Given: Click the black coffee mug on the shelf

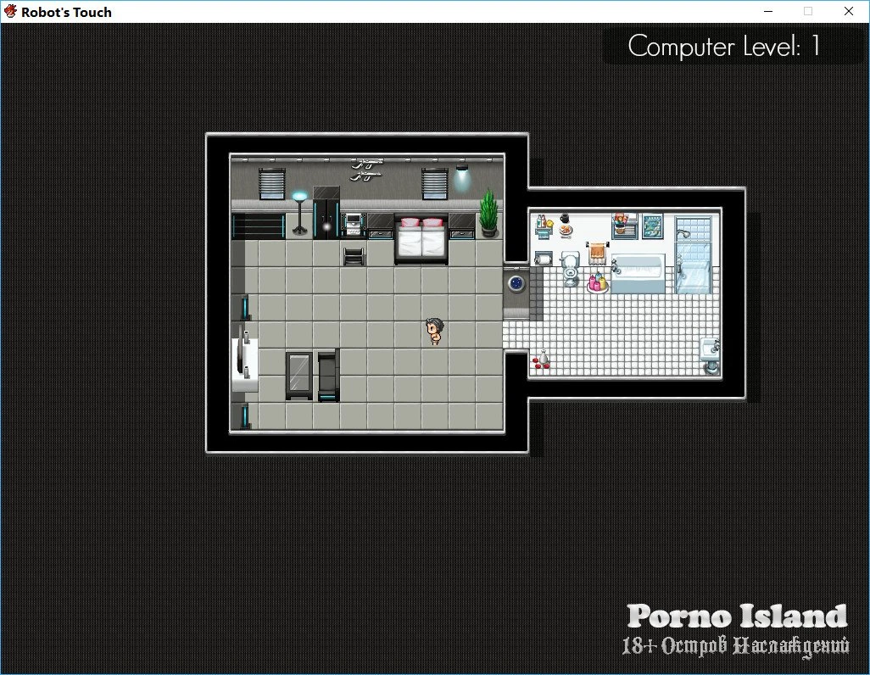Looking at the screenshot, I should [564, 217].
